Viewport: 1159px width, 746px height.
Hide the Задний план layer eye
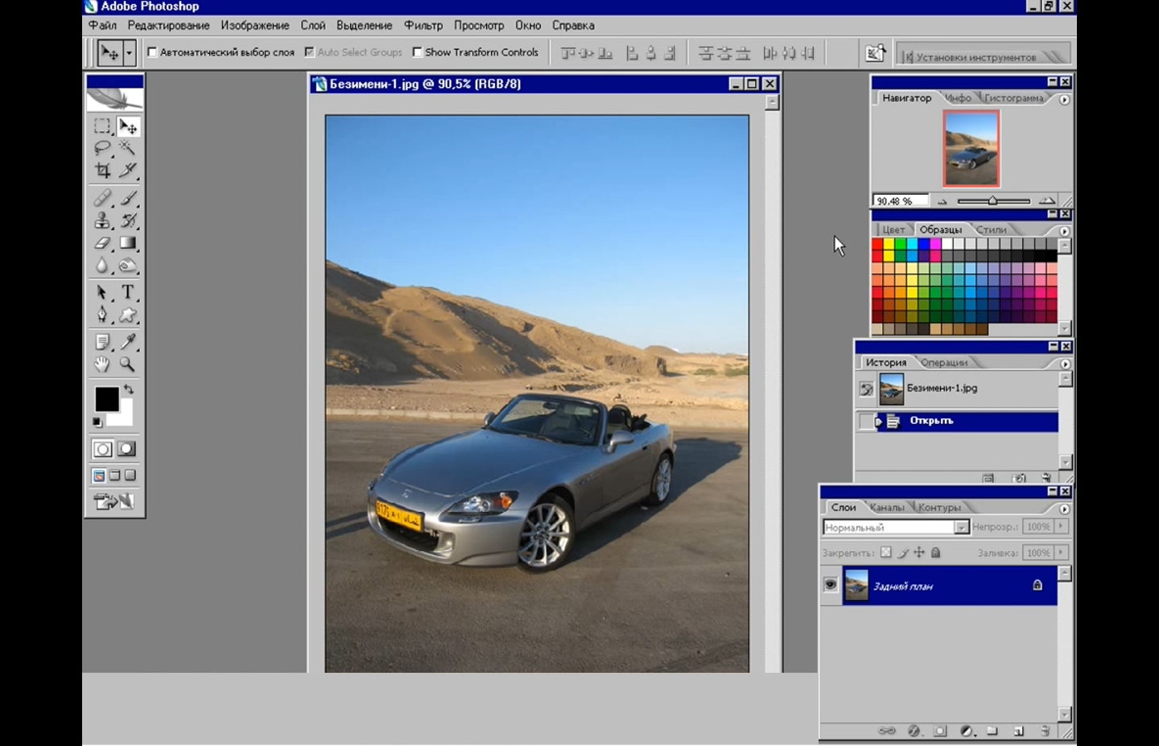(831, 585)
